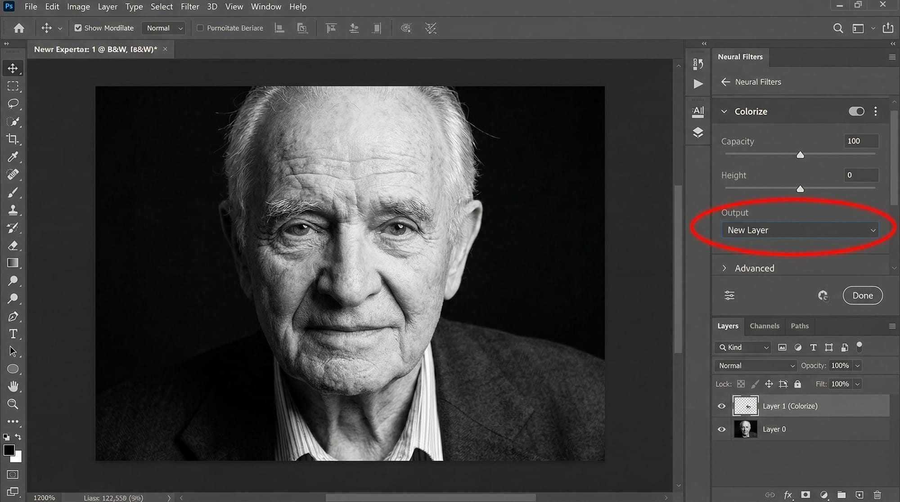Click the Done button
The image size is (900, 502).
(x=862, y=296)
